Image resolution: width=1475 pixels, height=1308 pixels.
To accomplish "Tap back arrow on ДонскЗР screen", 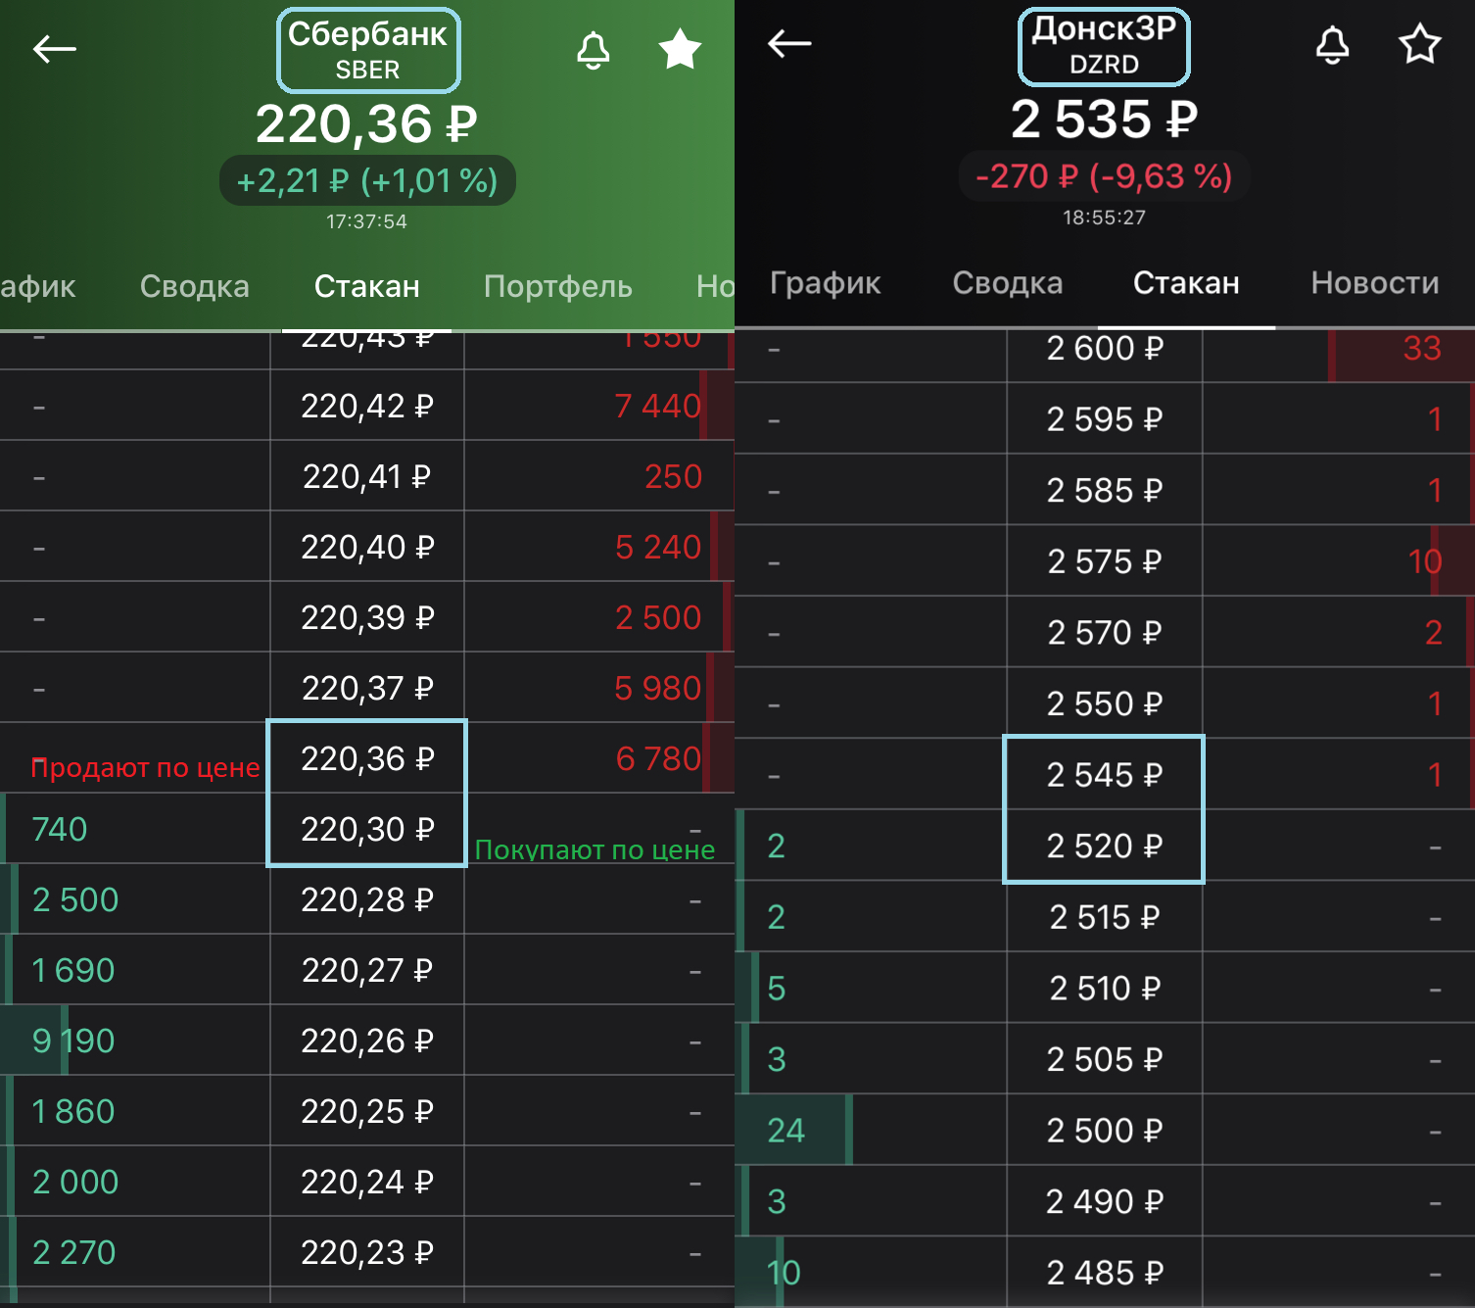I will pyautogui.click(x=788, y=43).
